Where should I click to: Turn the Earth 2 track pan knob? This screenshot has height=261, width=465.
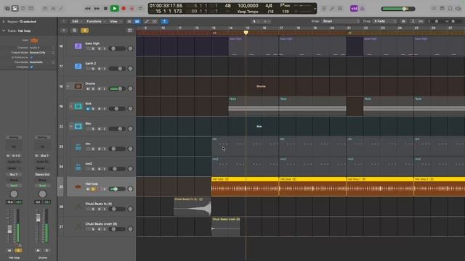click(x=130, y=68)
